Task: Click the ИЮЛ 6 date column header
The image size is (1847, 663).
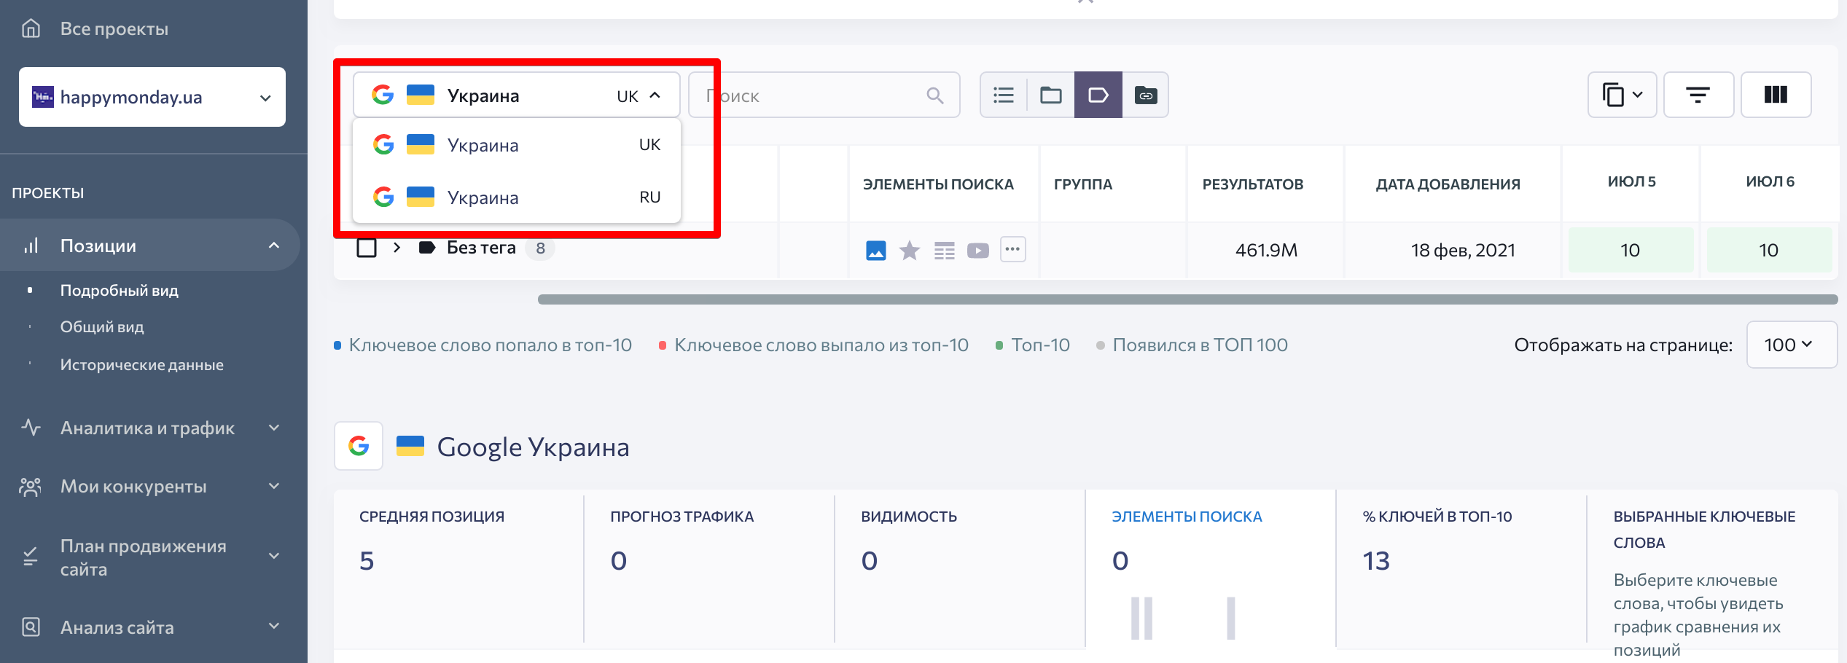Action: [1770, 181]
